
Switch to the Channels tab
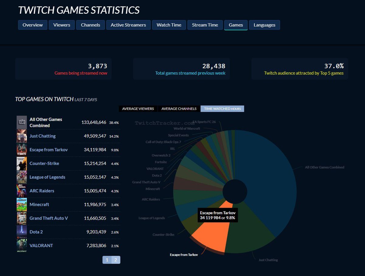point(91,25)
